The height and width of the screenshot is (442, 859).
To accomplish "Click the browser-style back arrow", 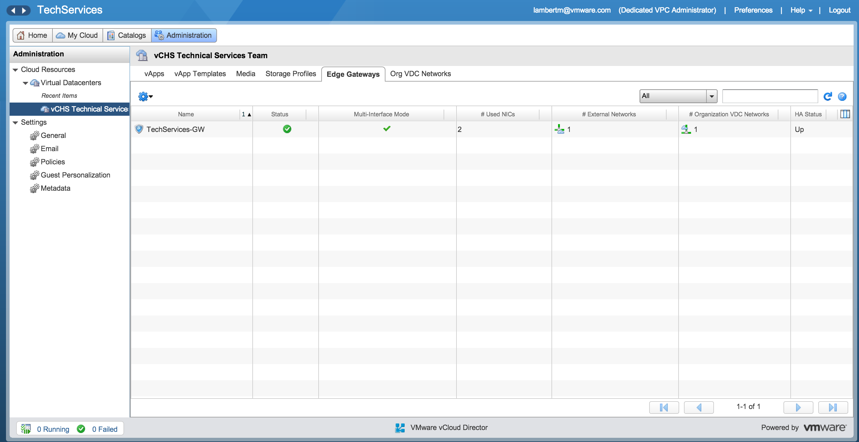I will tap(13, 10).
